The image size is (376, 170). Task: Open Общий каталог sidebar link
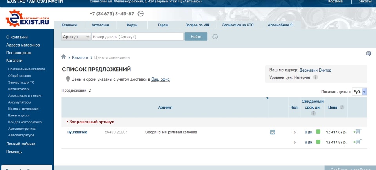coord(20,76)
